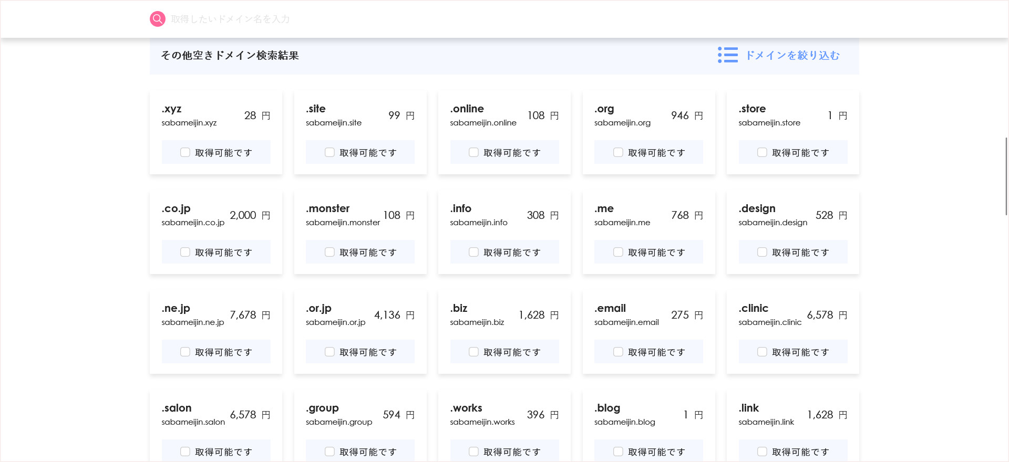Check the sabameijin.or.jp availability checkbox
The image size is (1009, 462).
click(330, 352)
